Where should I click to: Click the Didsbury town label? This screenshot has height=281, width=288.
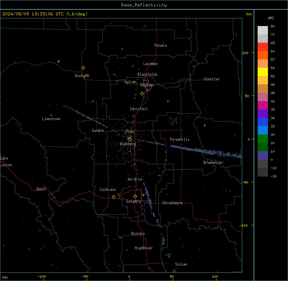(x=128, y=144)
